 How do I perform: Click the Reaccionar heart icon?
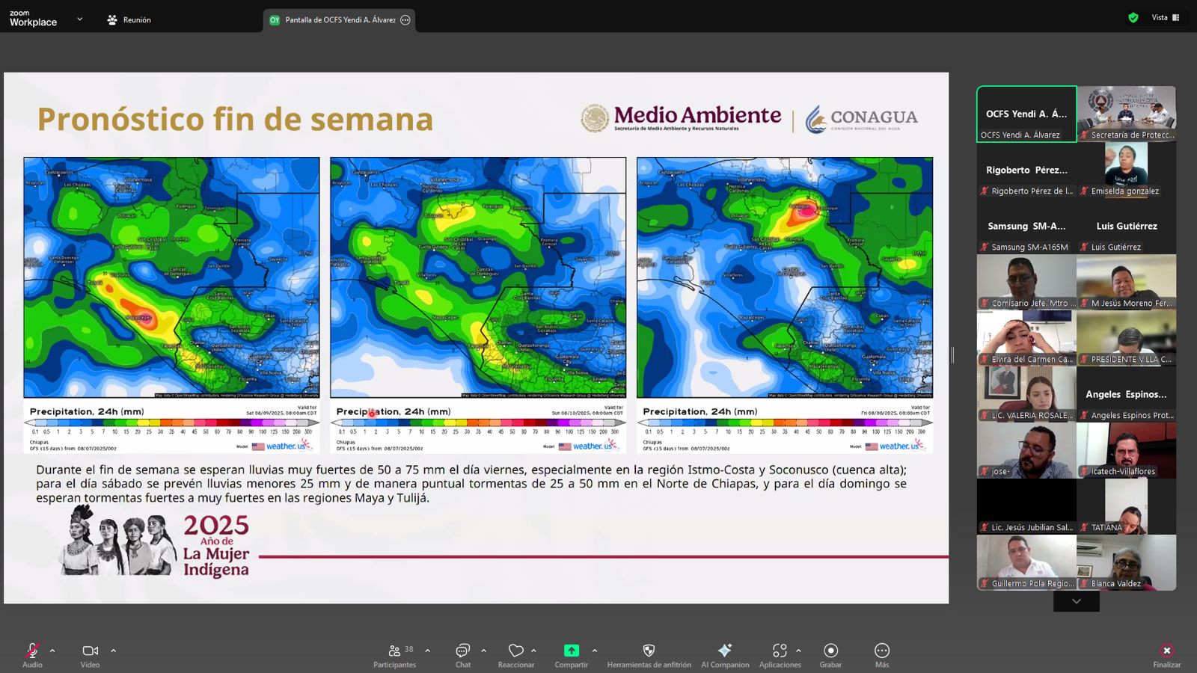tap(515, 651)
